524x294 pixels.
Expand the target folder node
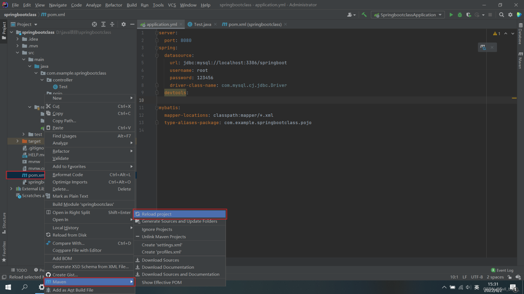18,141
